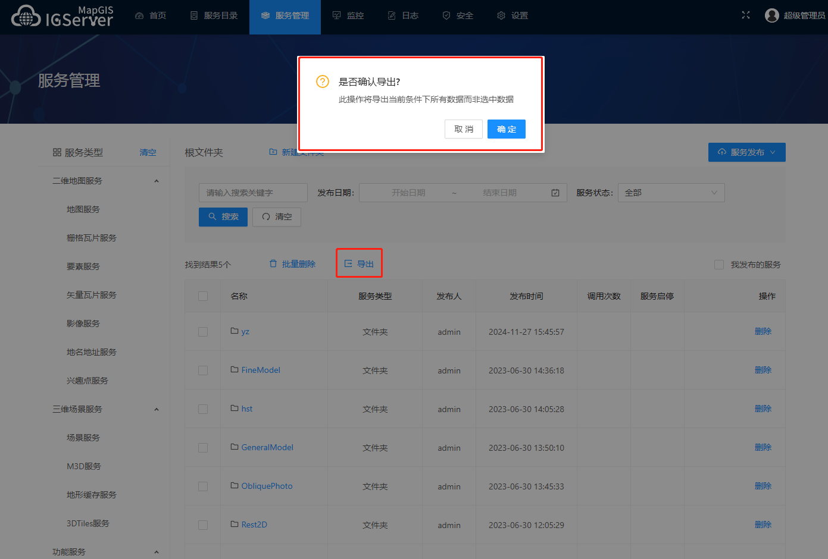This screenshot has width=828, height=559.
Task: Open the 监控 navigation tab
Action: tap(348, 15)
